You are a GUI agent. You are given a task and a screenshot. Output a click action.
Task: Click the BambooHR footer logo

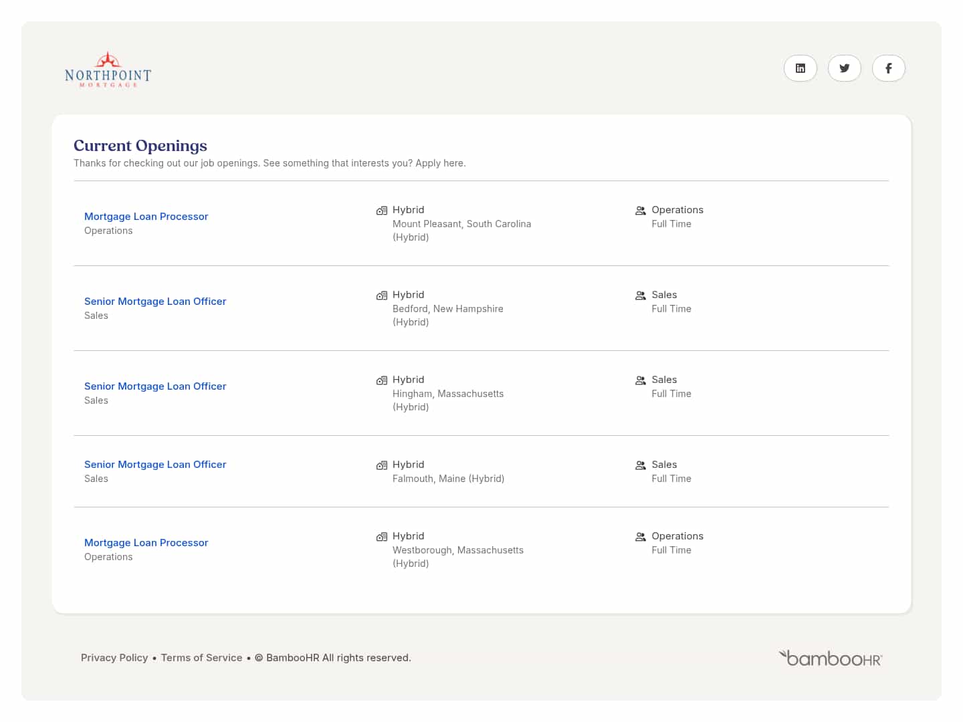(830, 658)
